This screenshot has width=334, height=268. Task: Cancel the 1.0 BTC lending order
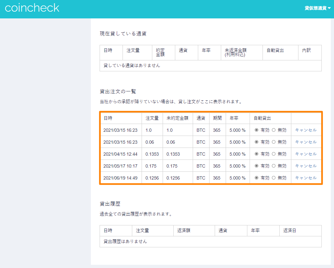click(x=306, y=130)
